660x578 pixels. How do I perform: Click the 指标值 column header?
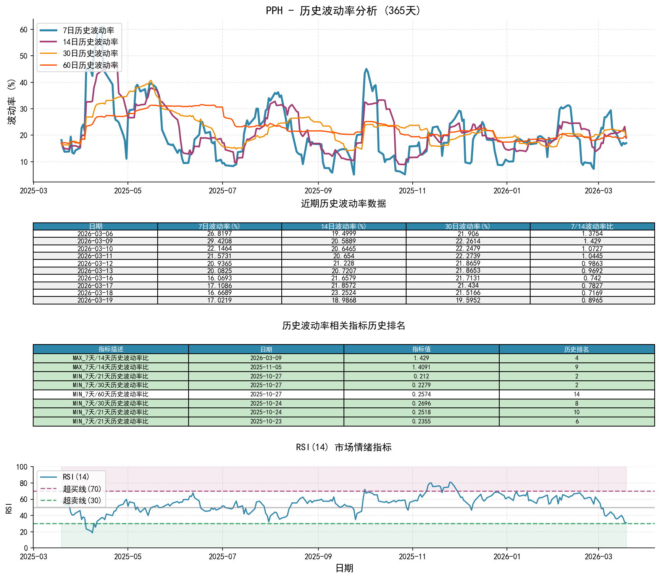421,349
